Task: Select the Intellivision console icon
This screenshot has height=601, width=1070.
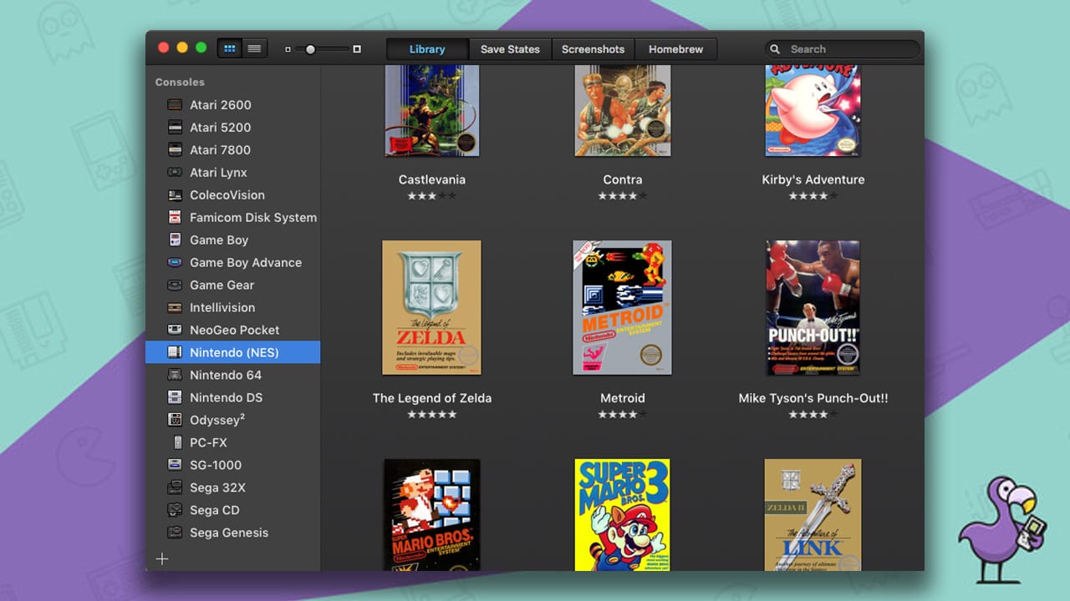Action: 175,307
